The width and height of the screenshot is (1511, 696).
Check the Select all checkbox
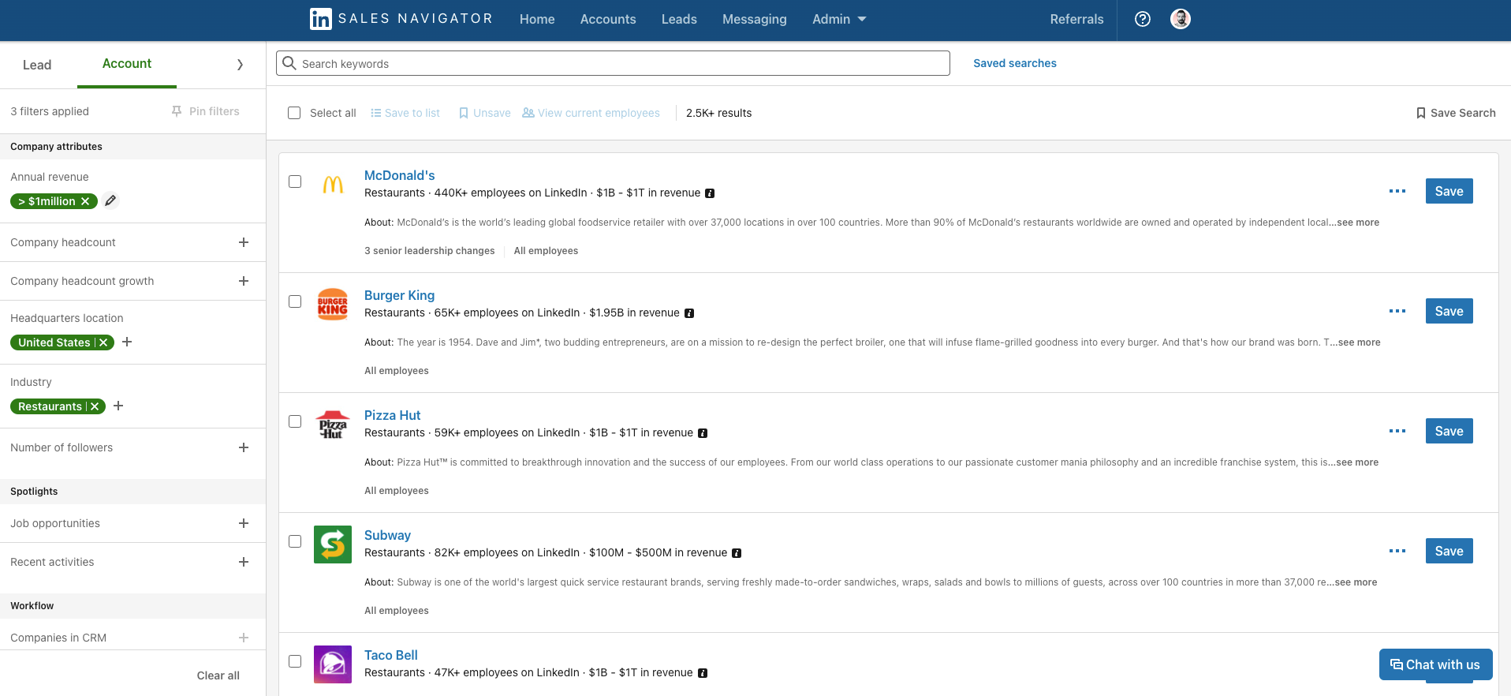[294, 113]
